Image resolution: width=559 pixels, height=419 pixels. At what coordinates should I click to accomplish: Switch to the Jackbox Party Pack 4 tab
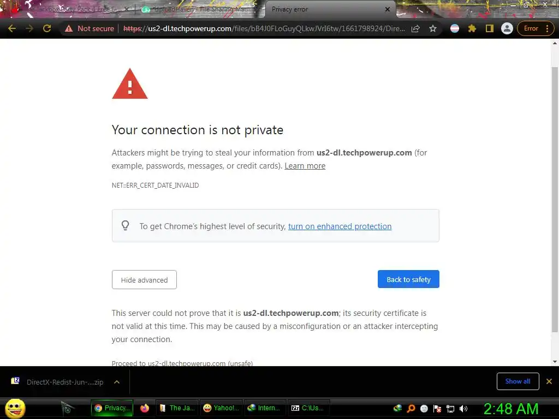(72, 9)
